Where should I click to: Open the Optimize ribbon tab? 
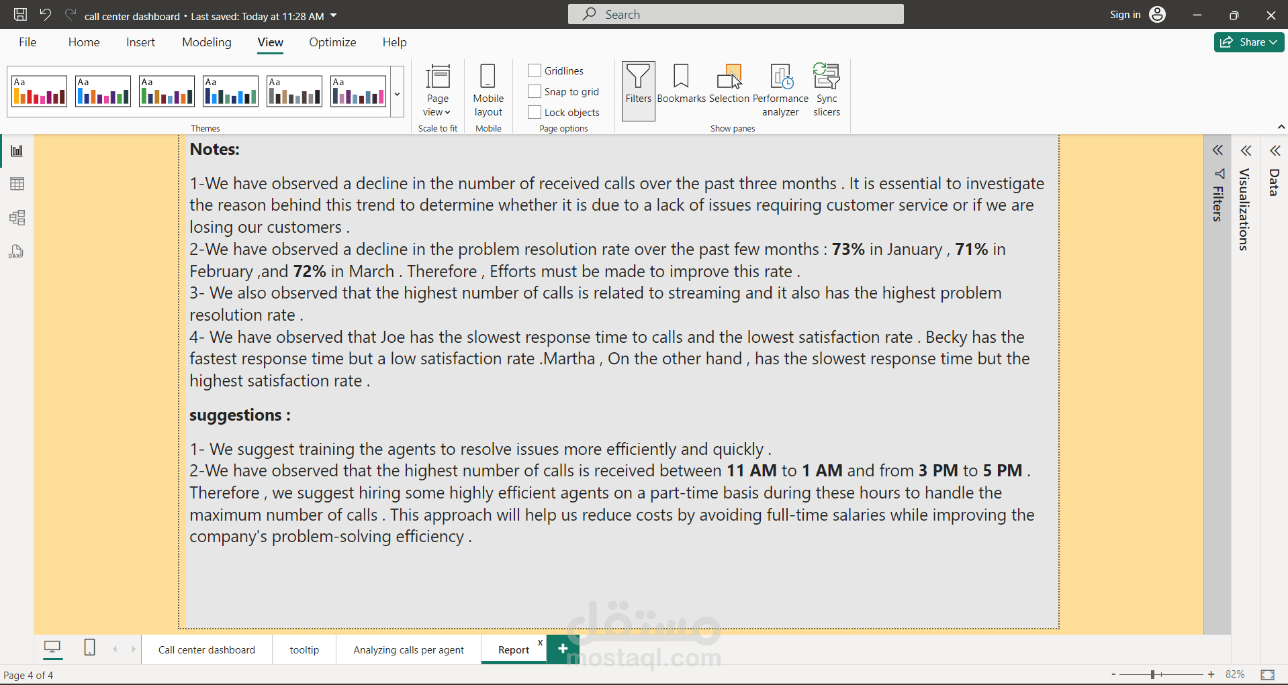(332, 42)
